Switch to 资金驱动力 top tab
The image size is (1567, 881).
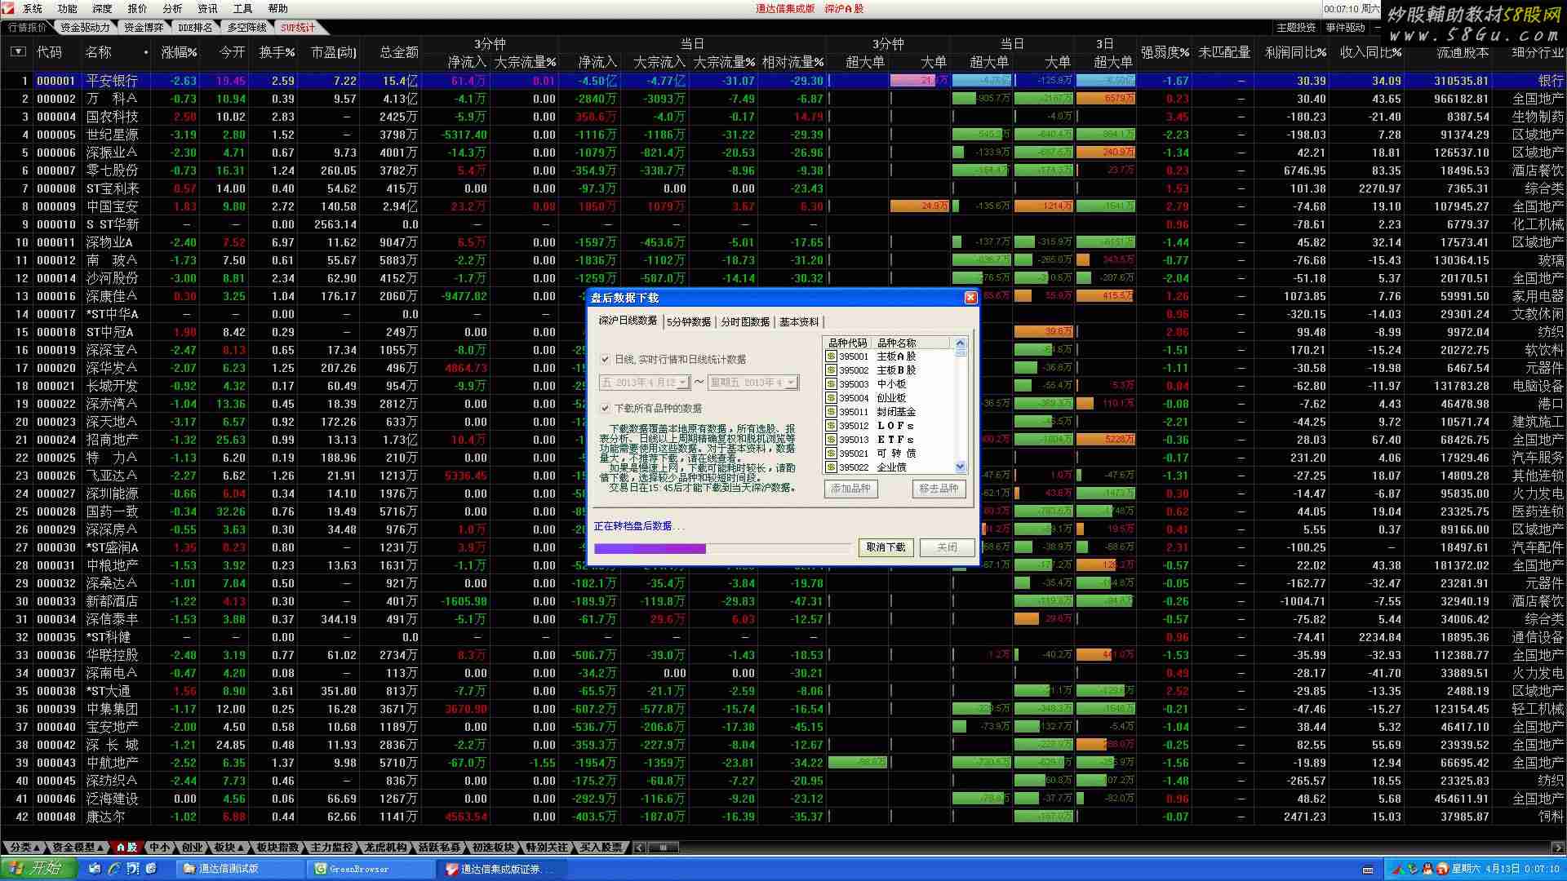[x=85, y=28]
